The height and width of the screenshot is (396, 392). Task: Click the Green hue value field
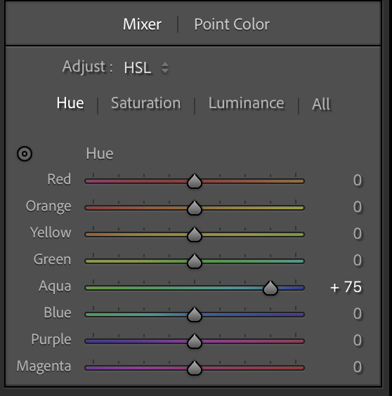click(x=358, y=260)
